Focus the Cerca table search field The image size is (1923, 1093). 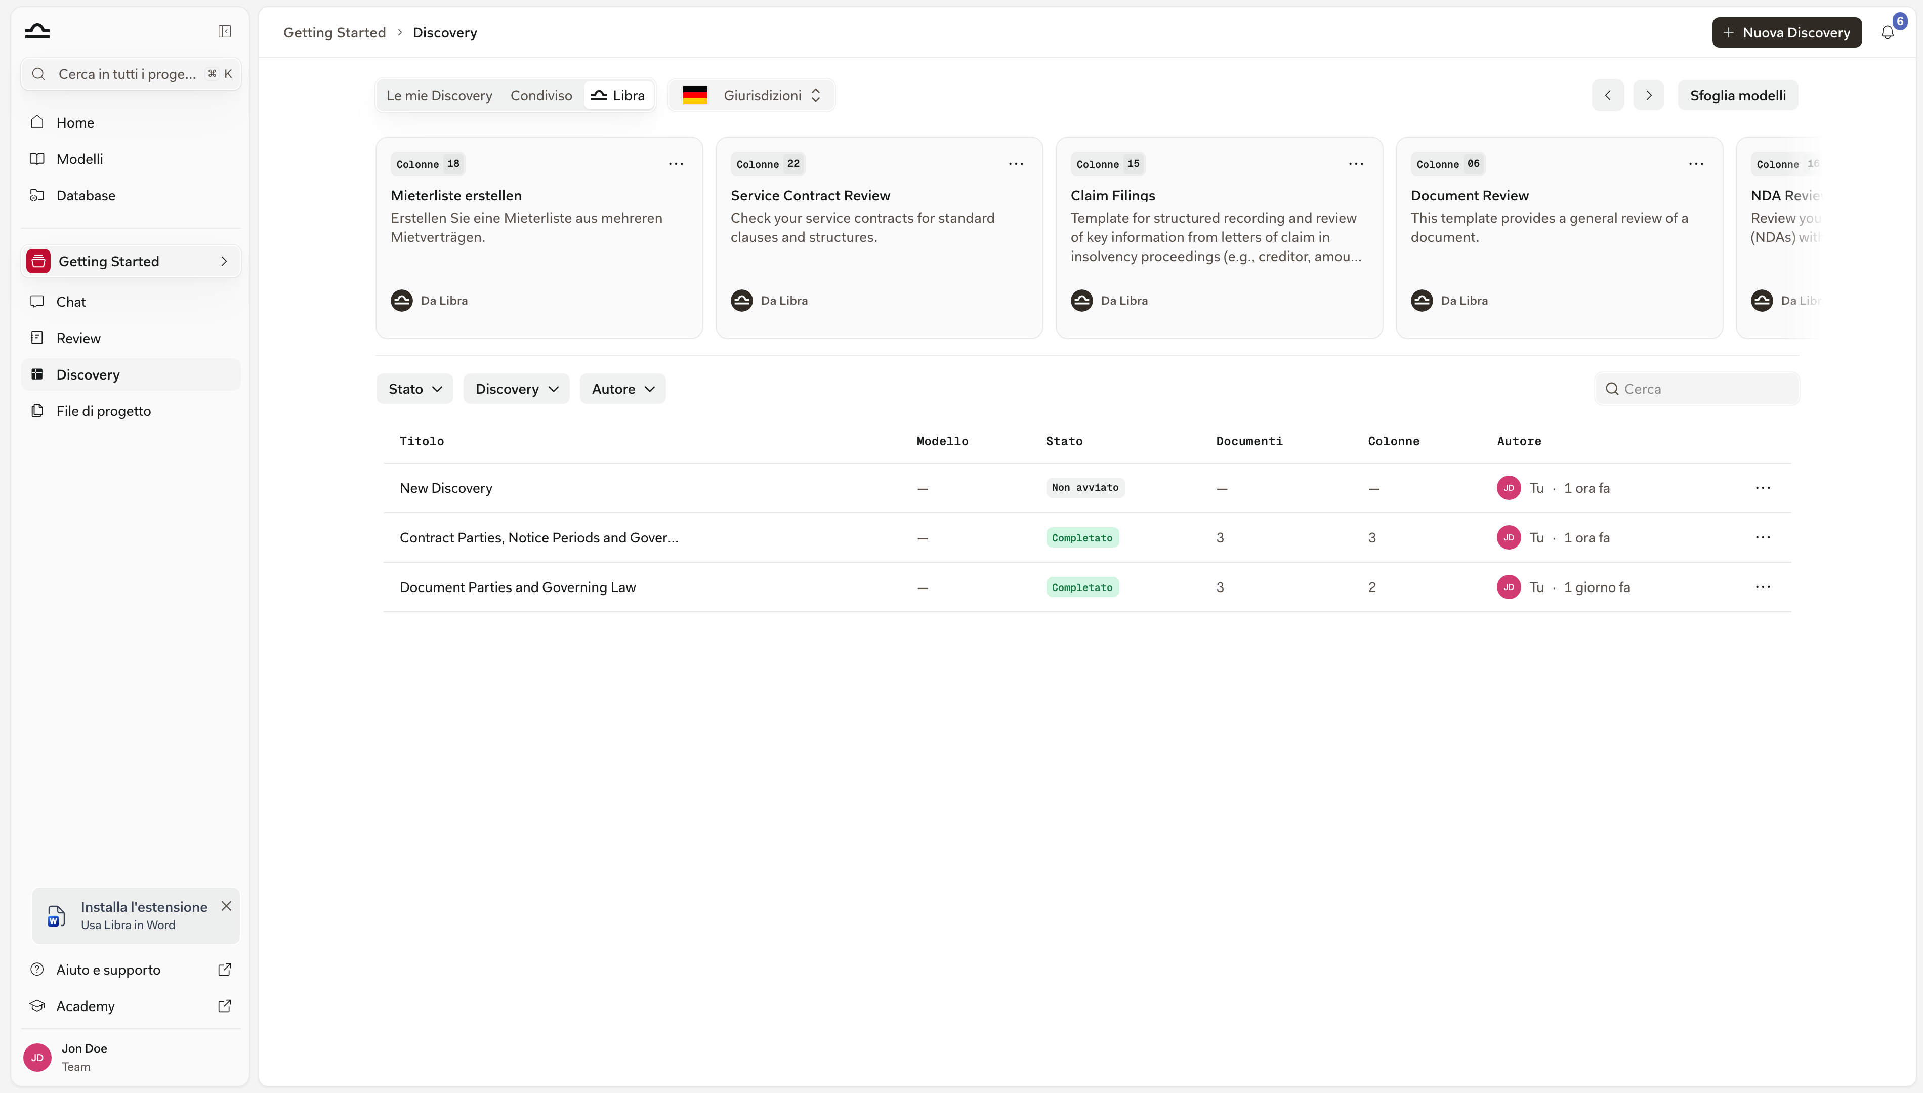pos(1696,389)
